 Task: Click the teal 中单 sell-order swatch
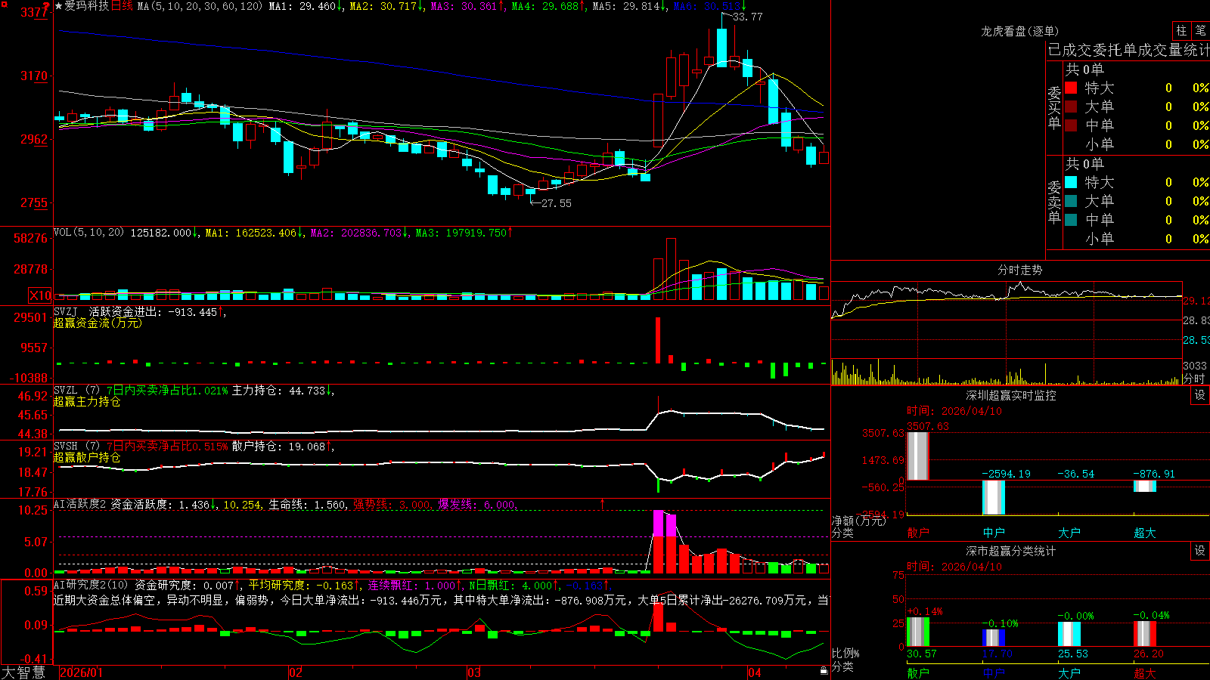pyautogui.click(x=1071, y=219)
